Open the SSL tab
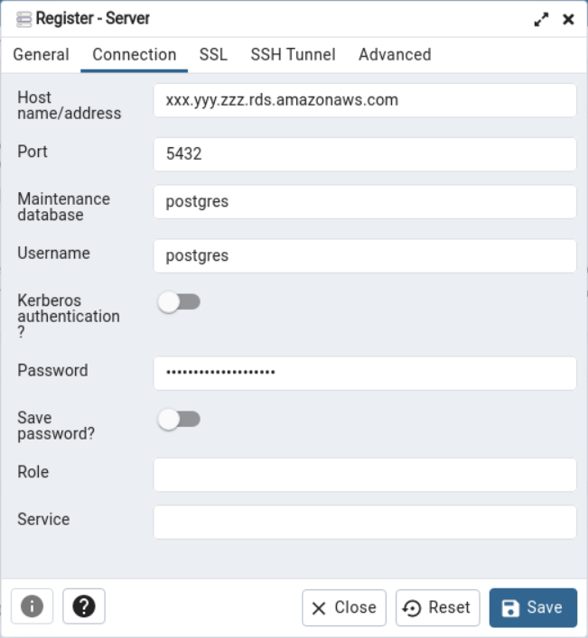 click(x=213, y=55)
